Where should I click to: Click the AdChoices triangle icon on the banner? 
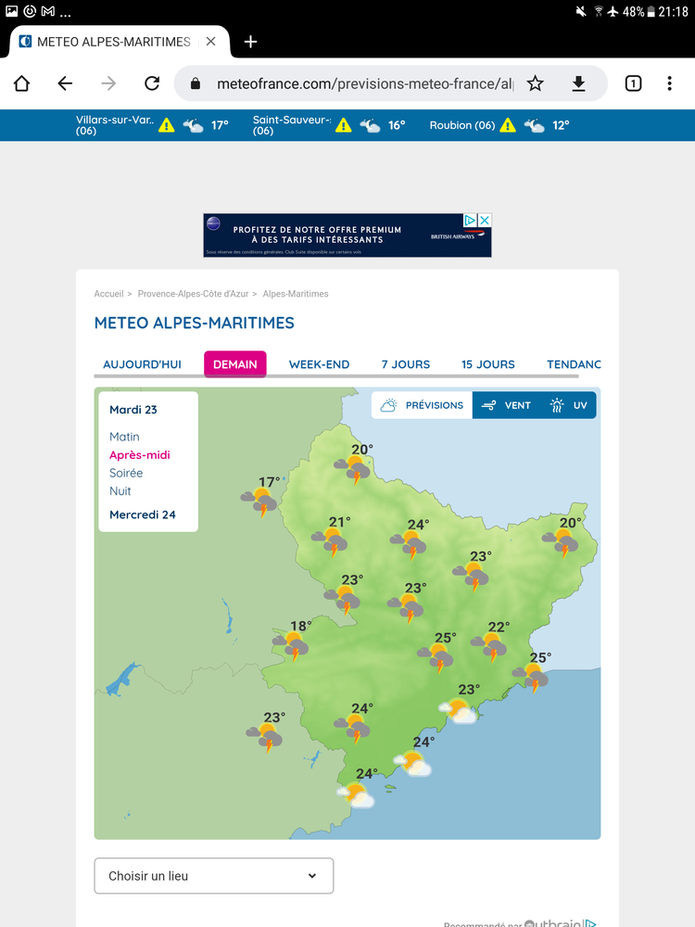pos(470,220)
